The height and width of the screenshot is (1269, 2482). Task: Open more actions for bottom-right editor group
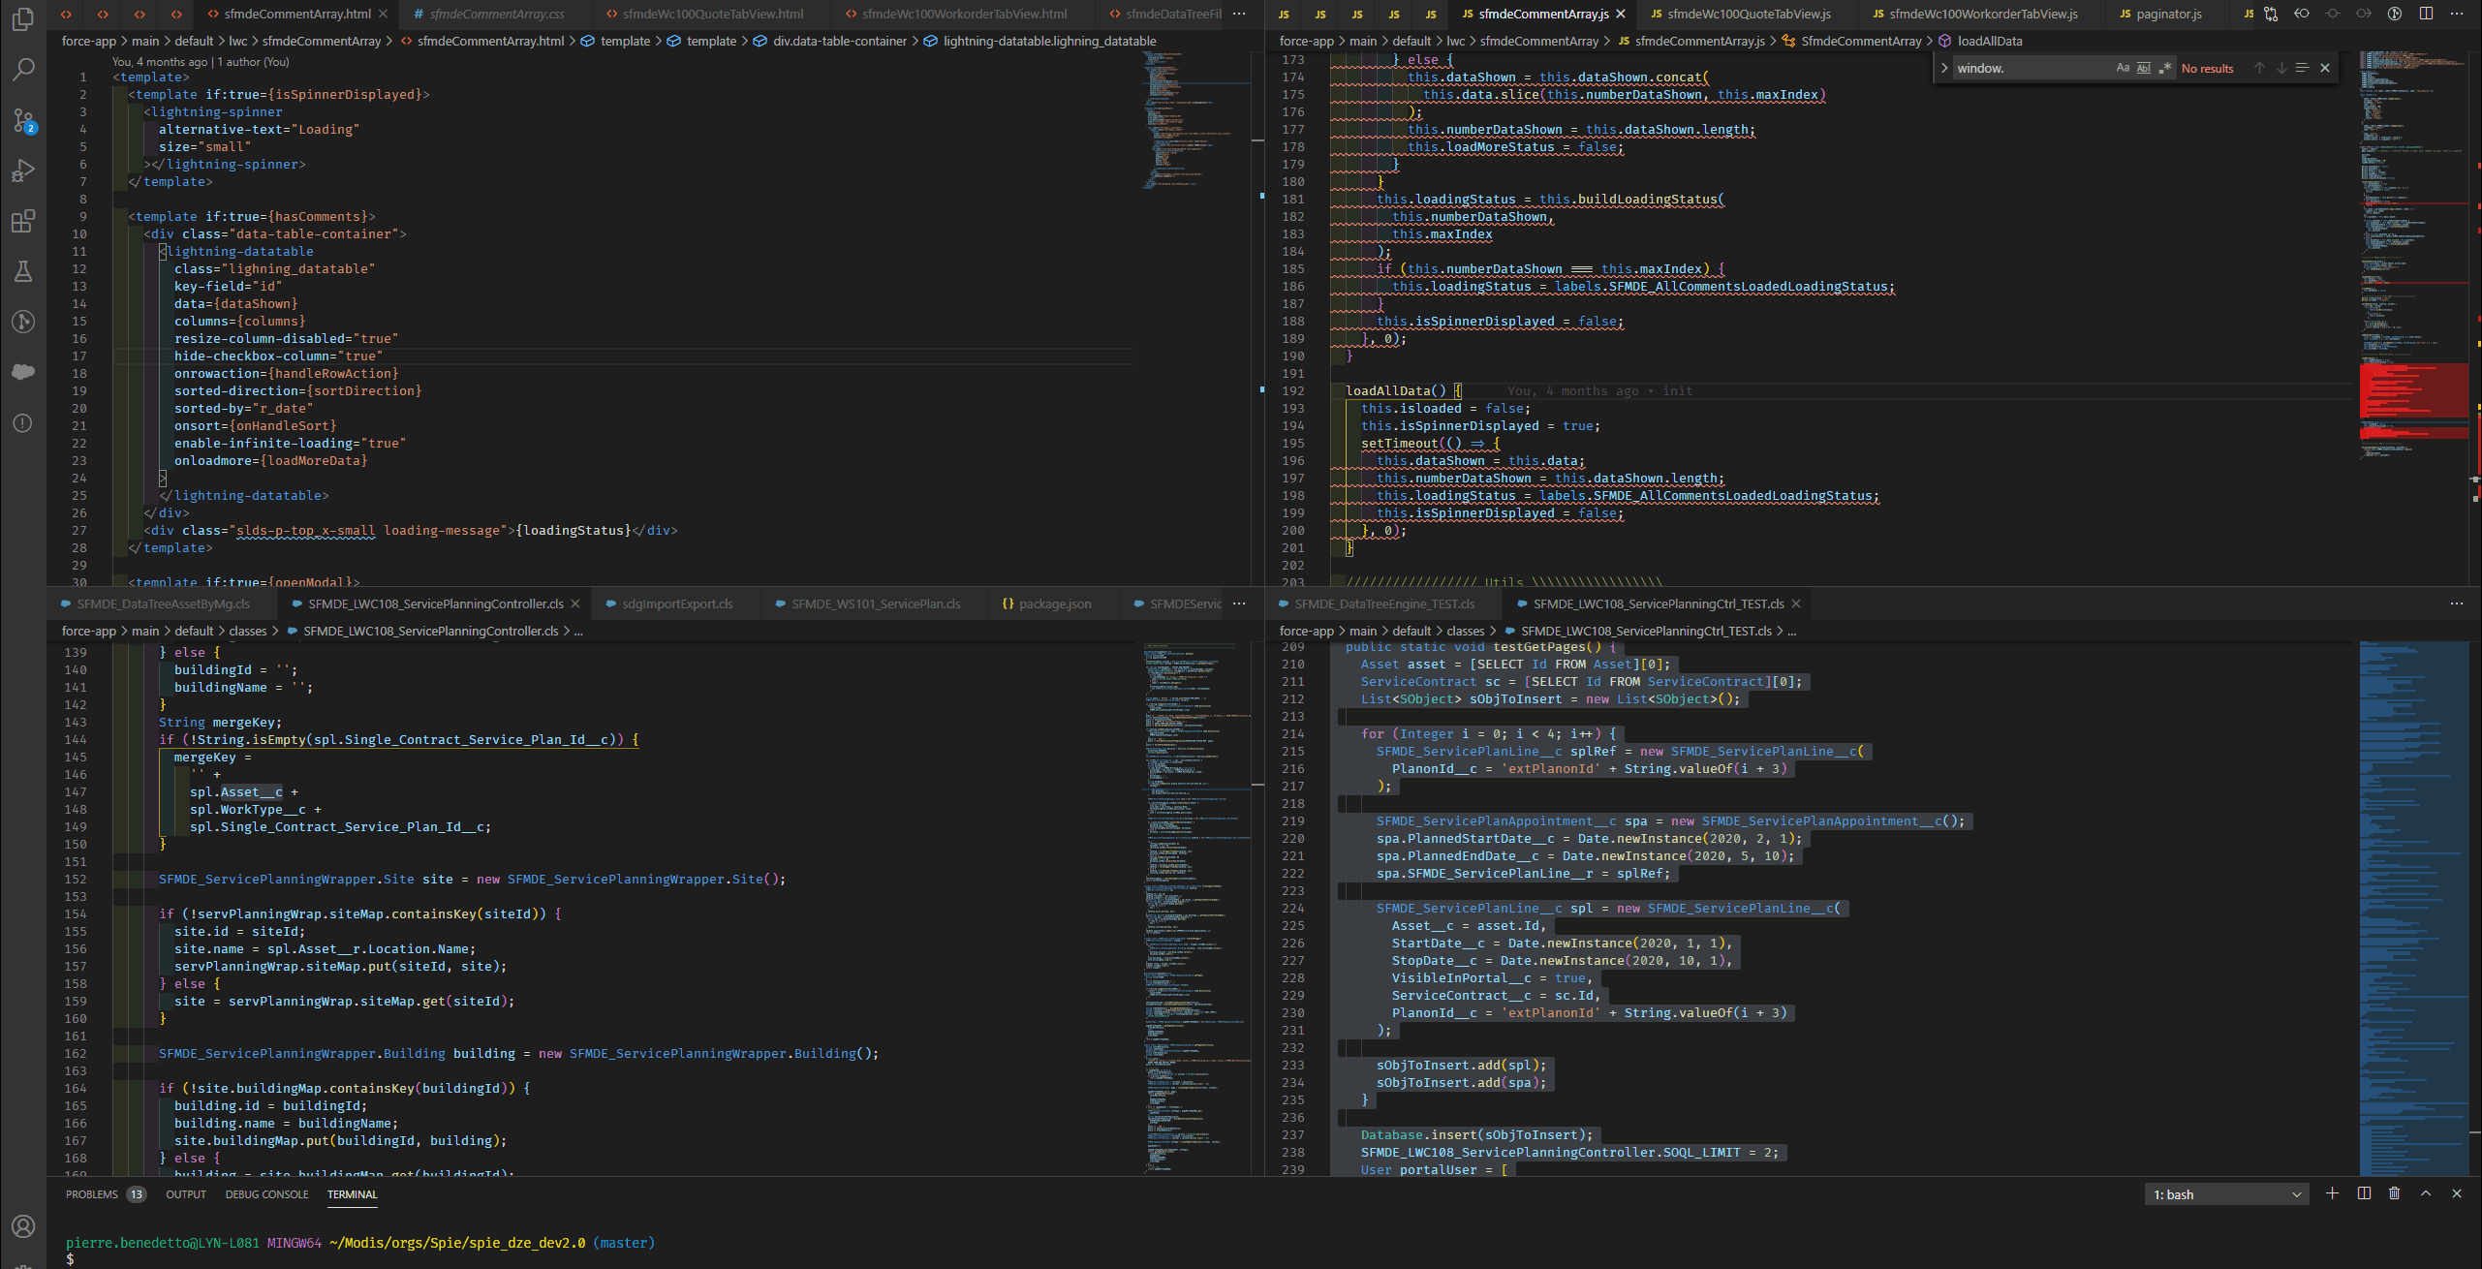point(2457,604)
